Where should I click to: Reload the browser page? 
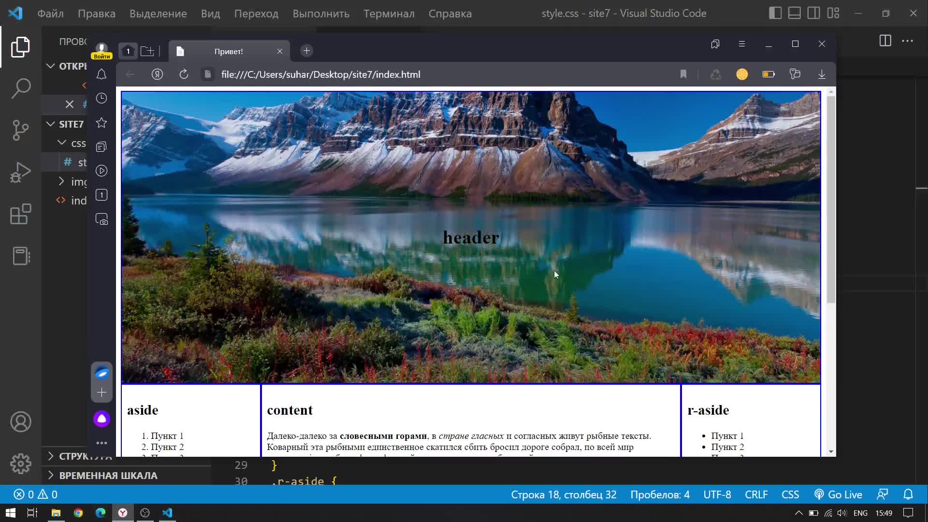184,74
